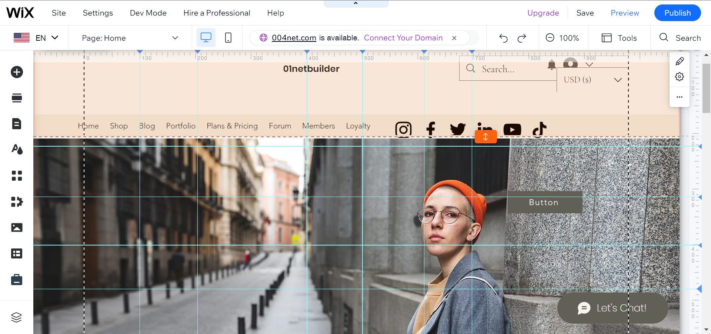Select the Shop menu item
The image size is (711, 334).
tap(119, 126)
